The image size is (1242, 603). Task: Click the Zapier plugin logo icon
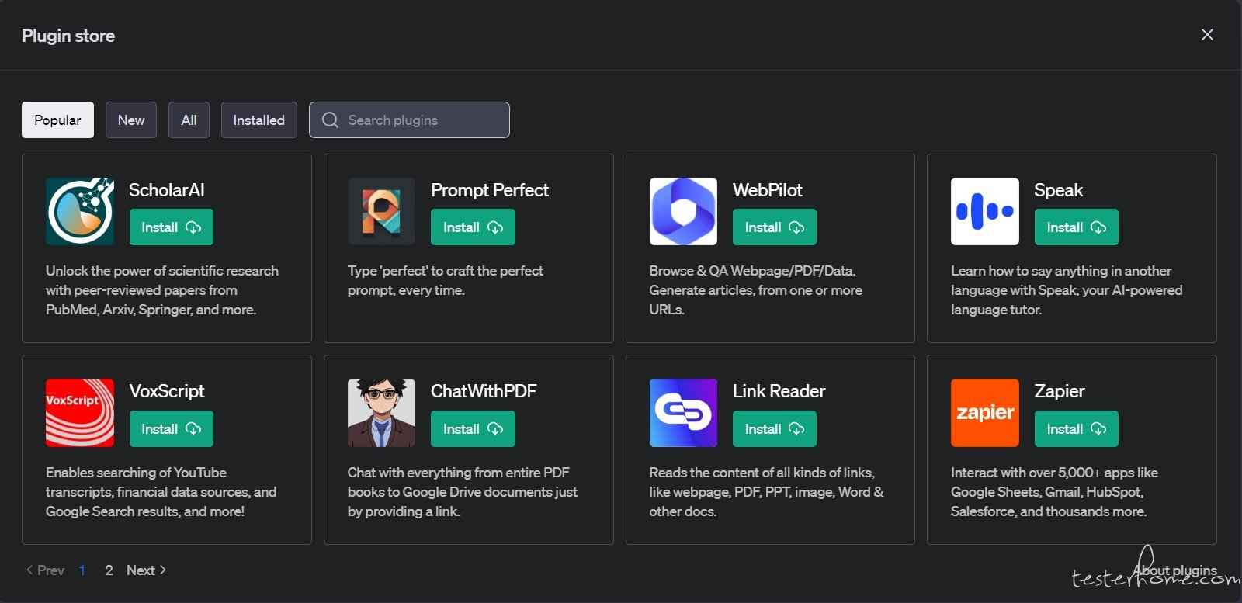point(984,413)
